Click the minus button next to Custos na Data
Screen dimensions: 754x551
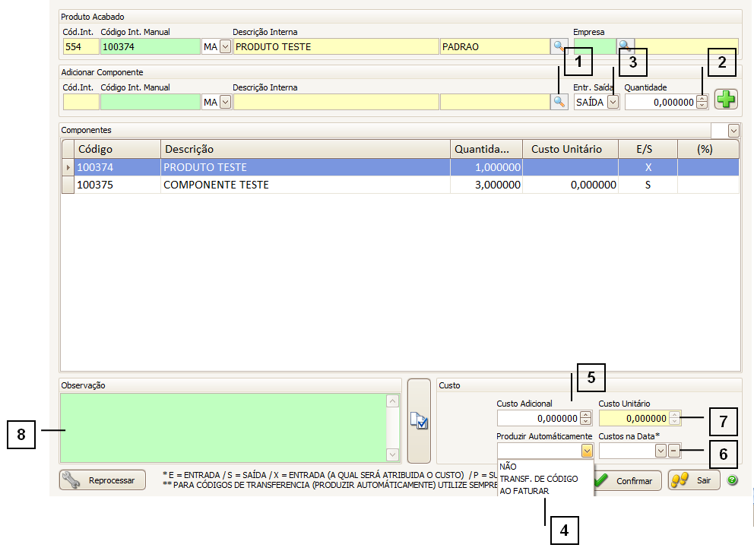pyautogui.click(x=674, y=451)
